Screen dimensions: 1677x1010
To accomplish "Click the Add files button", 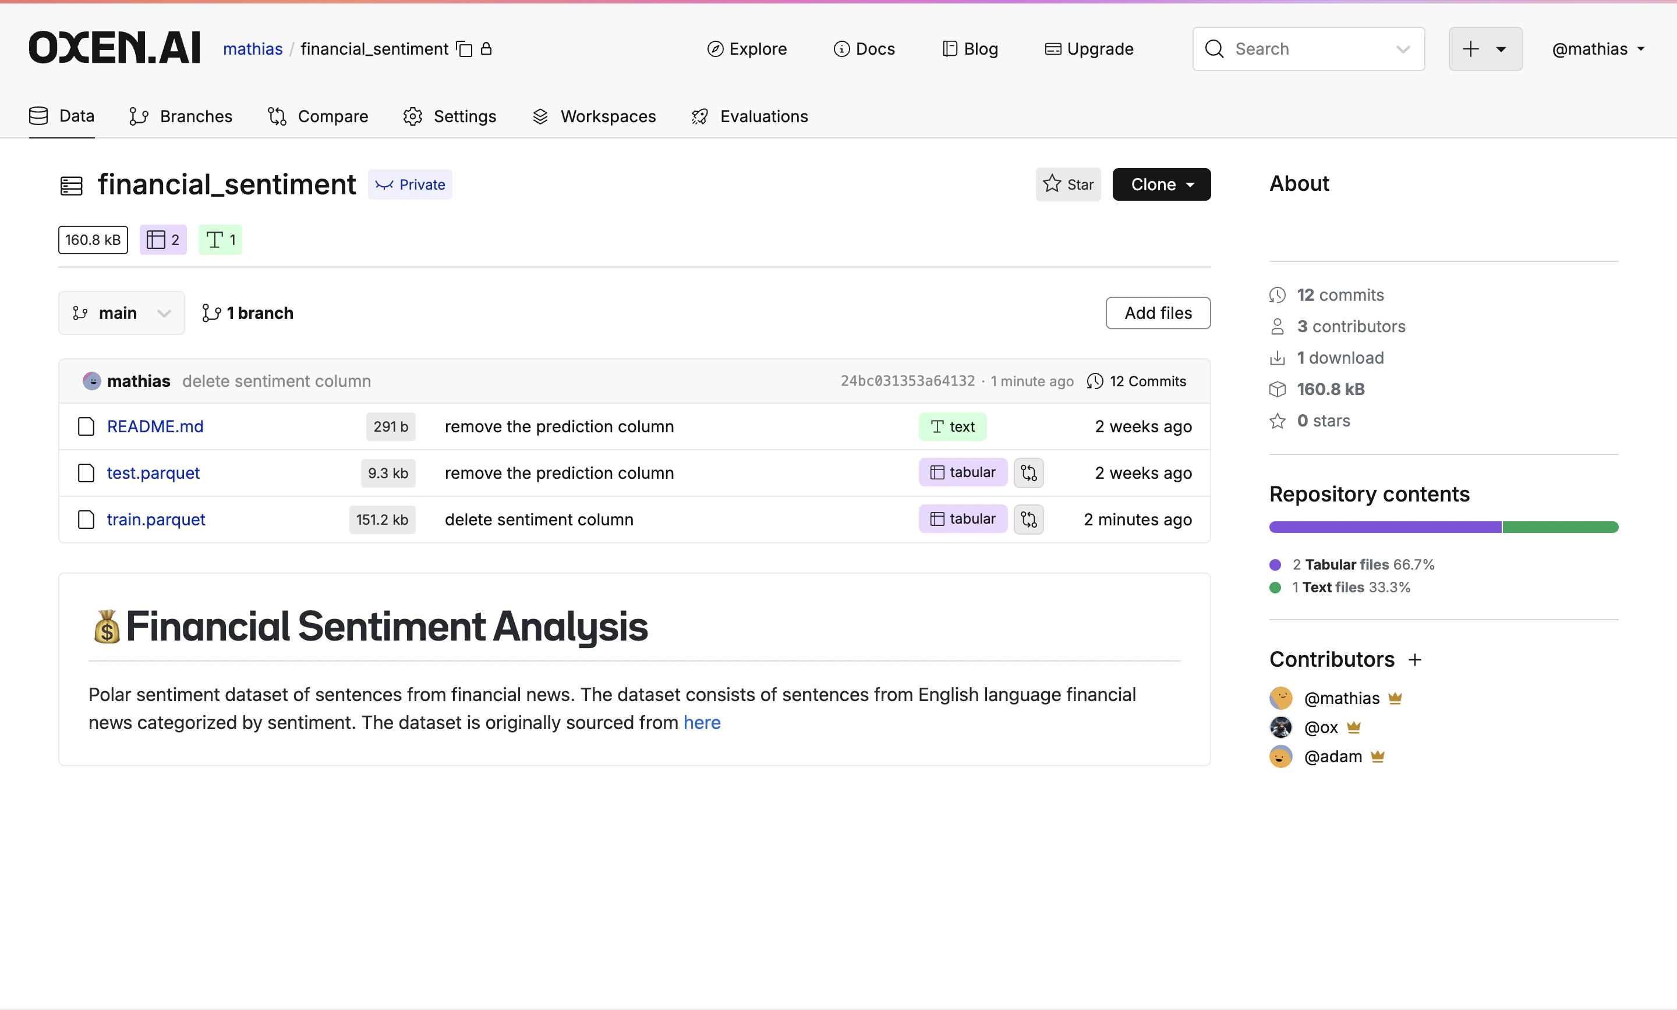I will click(1157, 313).
